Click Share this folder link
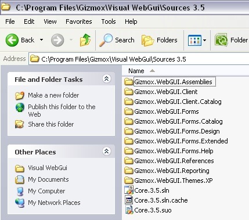 point(51,124)
